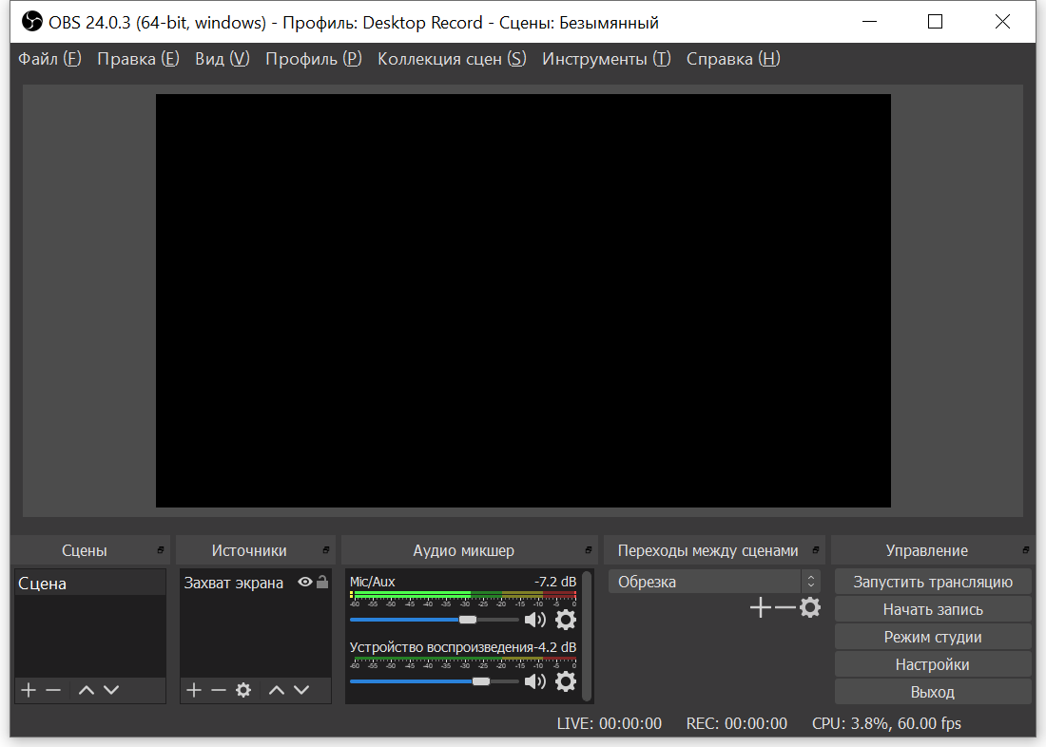Mute Устройство воспроизведения channel
This screenshot has width=1046, height=747.
(535, 681)
